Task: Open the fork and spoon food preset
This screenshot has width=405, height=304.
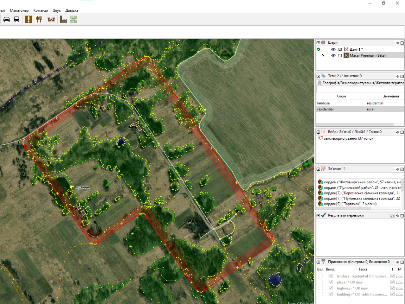Action: [x=39, y=19]
